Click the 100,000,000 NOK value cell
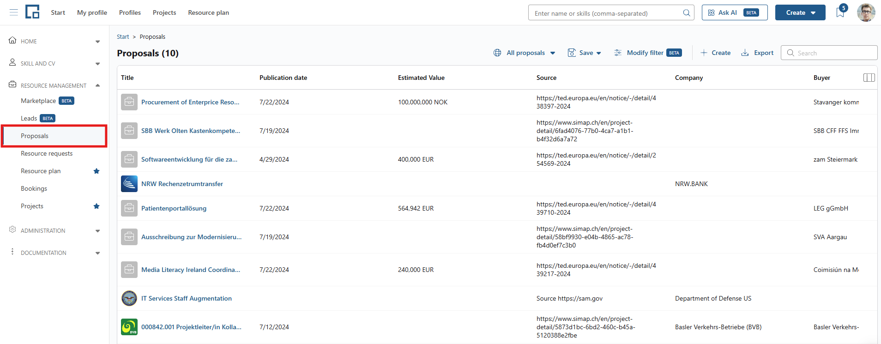The width and height of the screenshot is (881, 344). (422, 102)
